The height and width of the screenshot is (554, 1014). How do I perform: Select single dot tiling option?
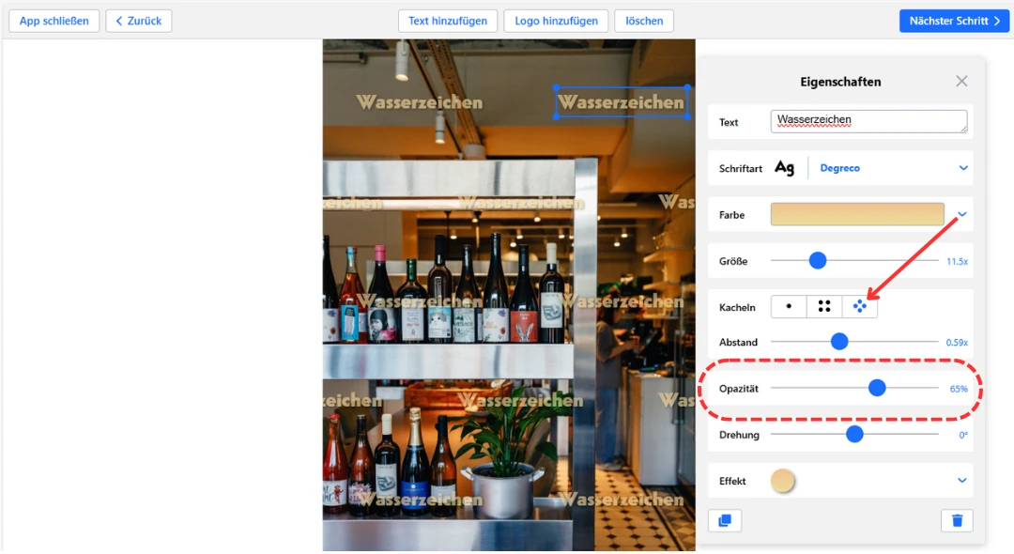pos(789,306)
